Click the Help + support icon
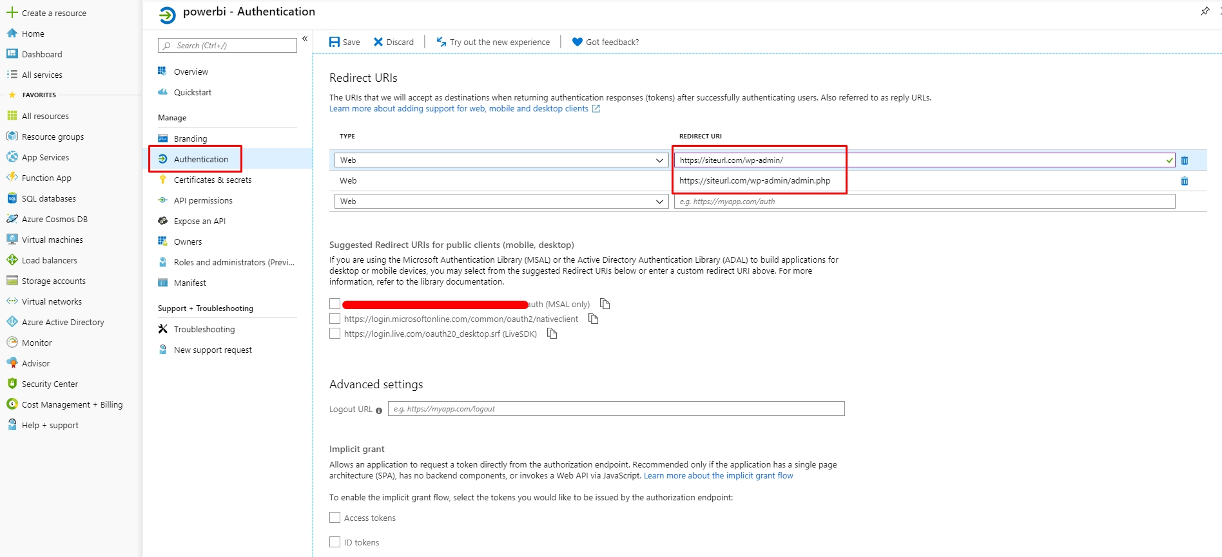Viewport: 1222px width, 557px height. point(12,424)
